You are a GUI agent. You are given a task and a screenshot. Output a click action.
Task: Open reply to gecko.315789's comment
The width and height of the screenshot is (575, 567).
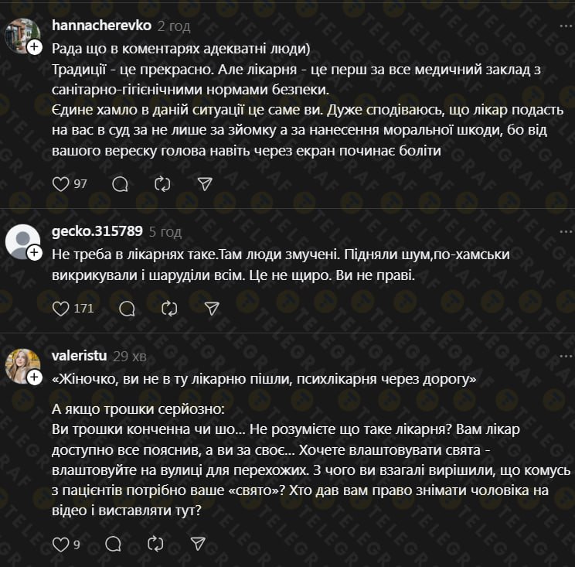[x=127, y=308]
